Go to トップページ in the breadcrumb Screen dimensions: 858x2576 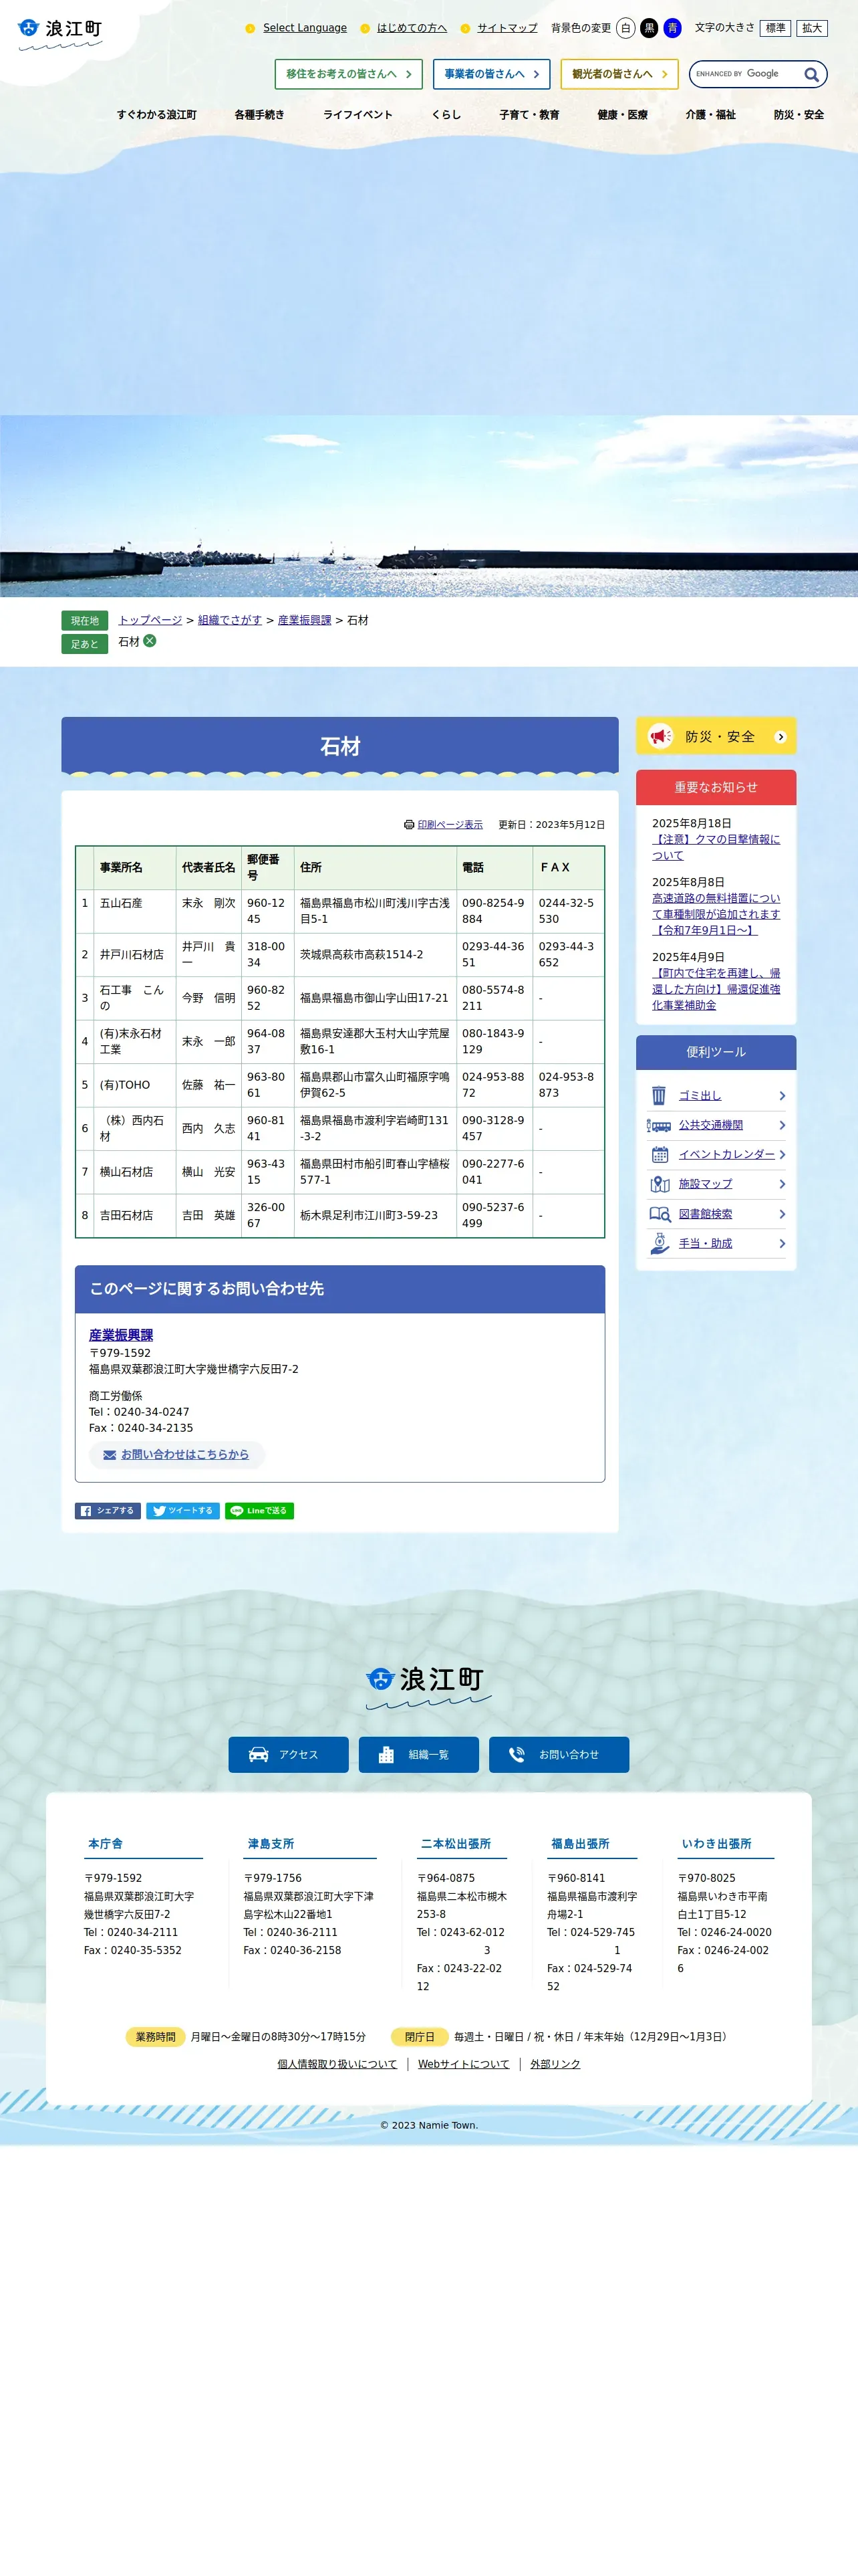[150, 620]
